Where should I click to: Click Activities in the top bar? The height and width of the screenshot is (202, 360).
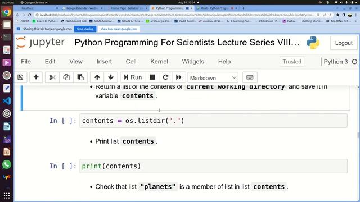point(8,2)
